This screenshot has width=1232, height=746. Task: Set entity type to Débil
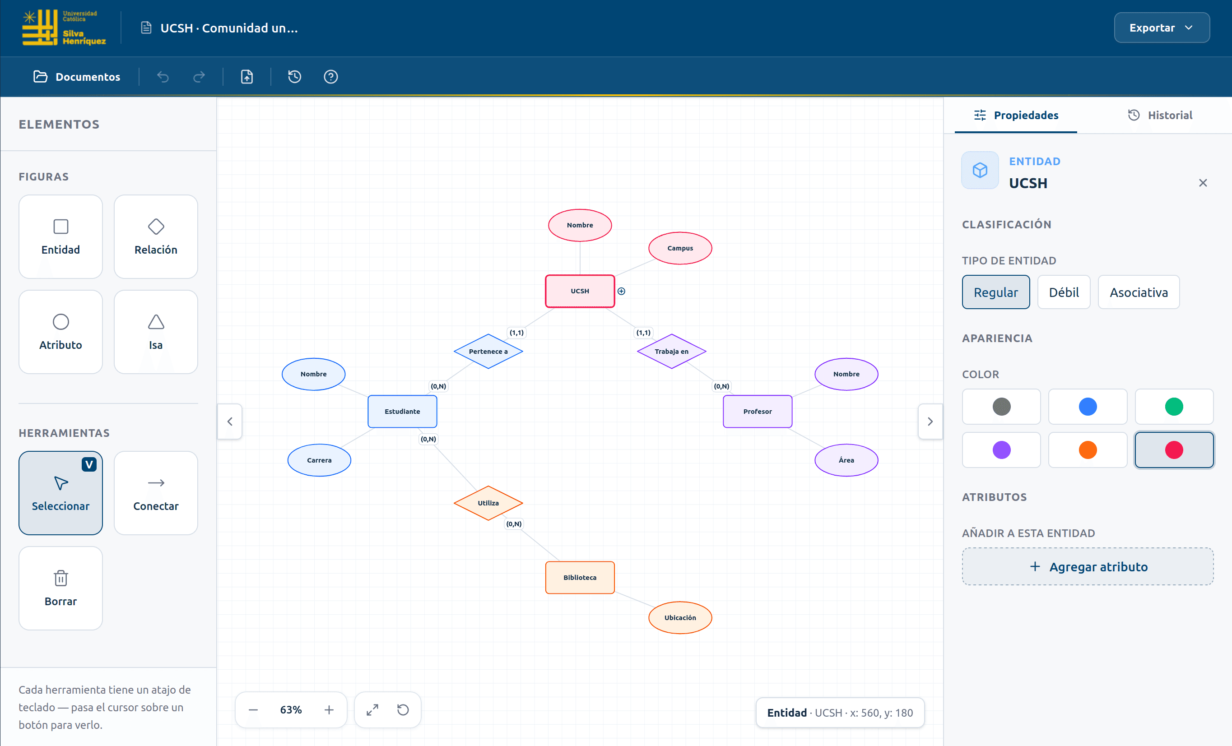1064,292
